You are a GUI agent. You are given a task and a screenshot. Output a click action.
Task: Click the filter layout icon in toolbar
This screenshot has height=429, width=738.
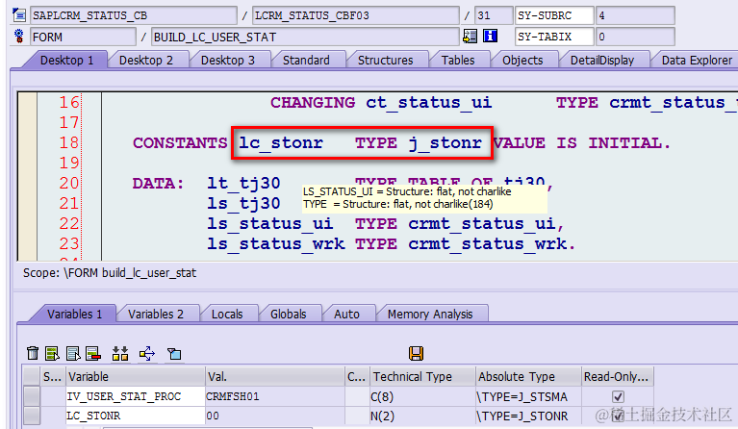coord(174,353)
